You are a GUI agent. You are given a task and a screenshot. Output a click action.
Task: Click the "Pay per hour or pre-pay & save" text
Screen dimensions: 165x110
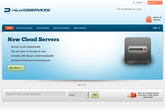tap(29, 51)
